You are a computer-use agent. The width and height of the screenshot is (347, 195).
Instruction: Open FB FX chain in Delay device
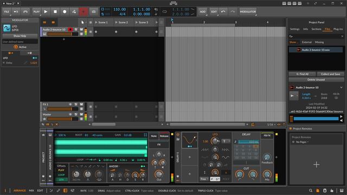pos(267,135)
